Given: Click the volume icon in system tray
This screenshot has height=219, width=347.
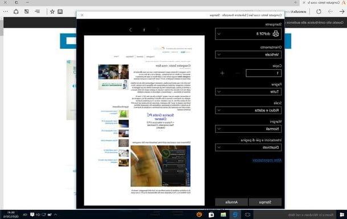Looking at the screenshot, I should click(x=38, y=214).
